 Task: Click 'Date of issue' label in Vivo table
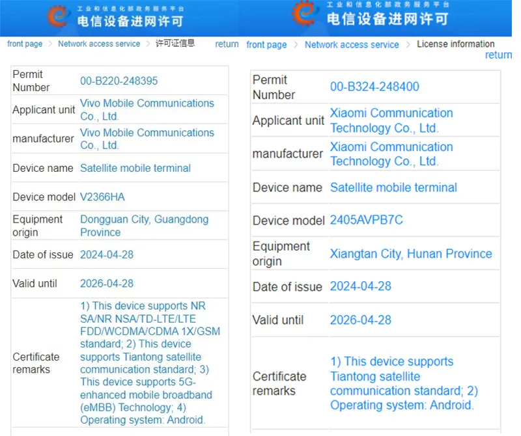coord(43,254)
